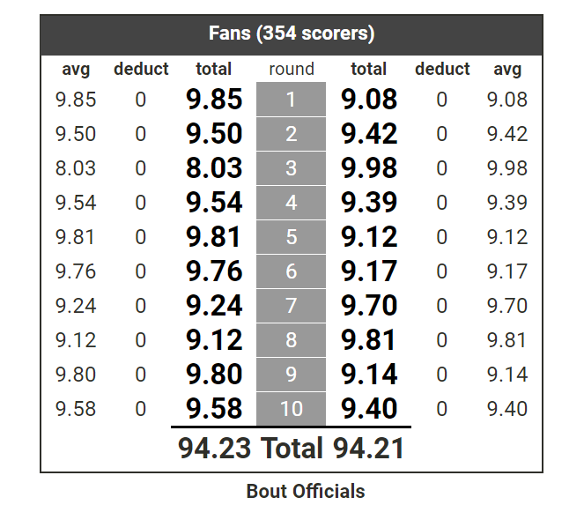Click the 94.21 total score

(x=368, y=448)
